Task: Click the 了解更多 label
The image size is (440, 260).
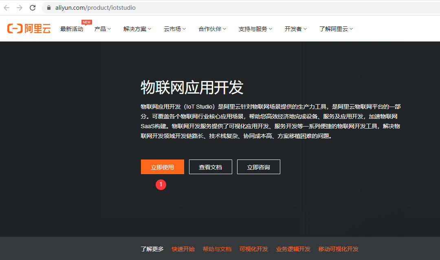Action: click(152, 249)
